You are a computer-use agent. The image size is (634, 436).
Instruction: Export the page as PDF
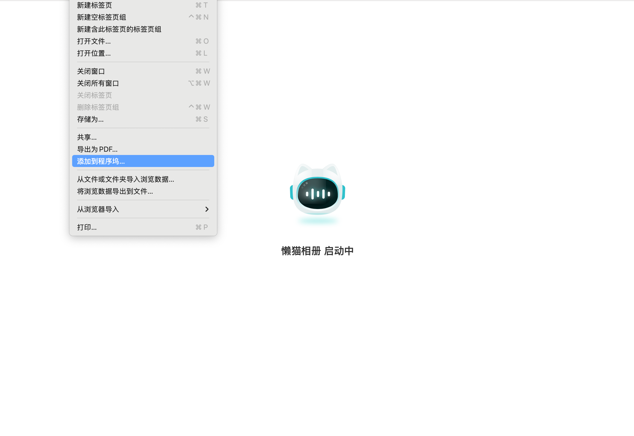point(97,149)
